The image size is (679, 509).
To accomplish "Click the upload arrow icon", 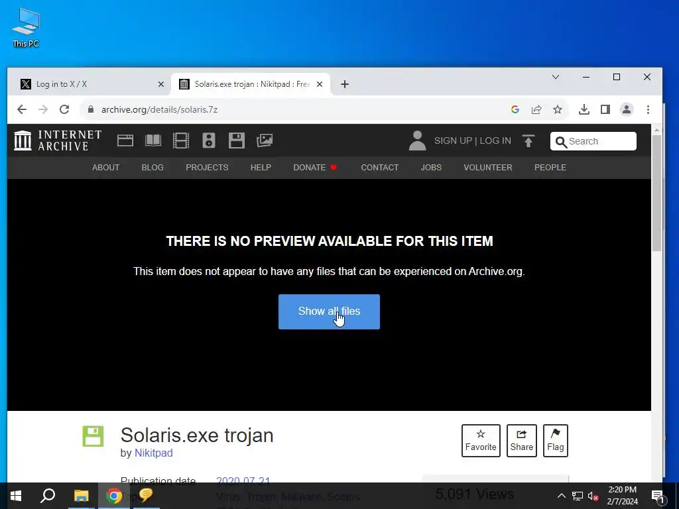I will click(528, 141).
